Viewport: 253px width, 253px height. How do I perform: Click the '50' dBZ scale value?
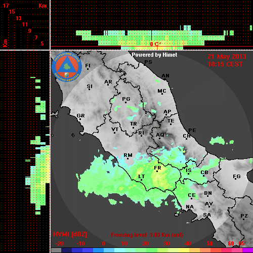(209, 243)
